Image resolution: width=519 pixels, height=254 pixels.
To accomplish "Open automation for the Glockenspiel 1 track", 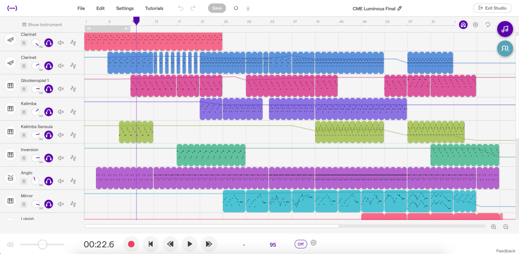I will pos(73,89).
